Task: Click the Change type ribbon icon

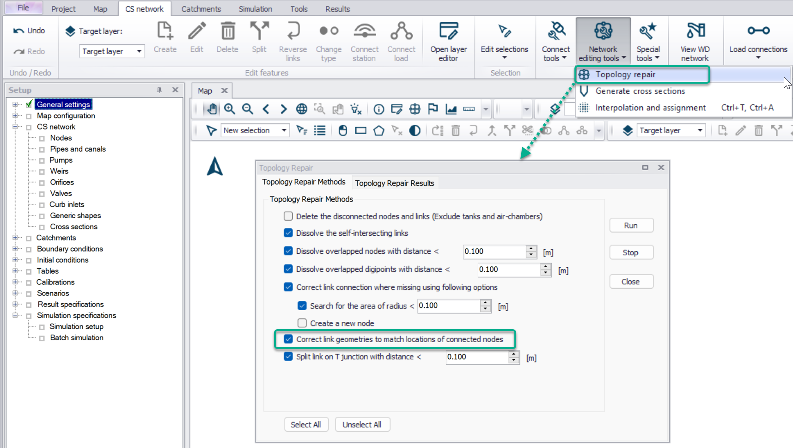Action: click(329, 31)
